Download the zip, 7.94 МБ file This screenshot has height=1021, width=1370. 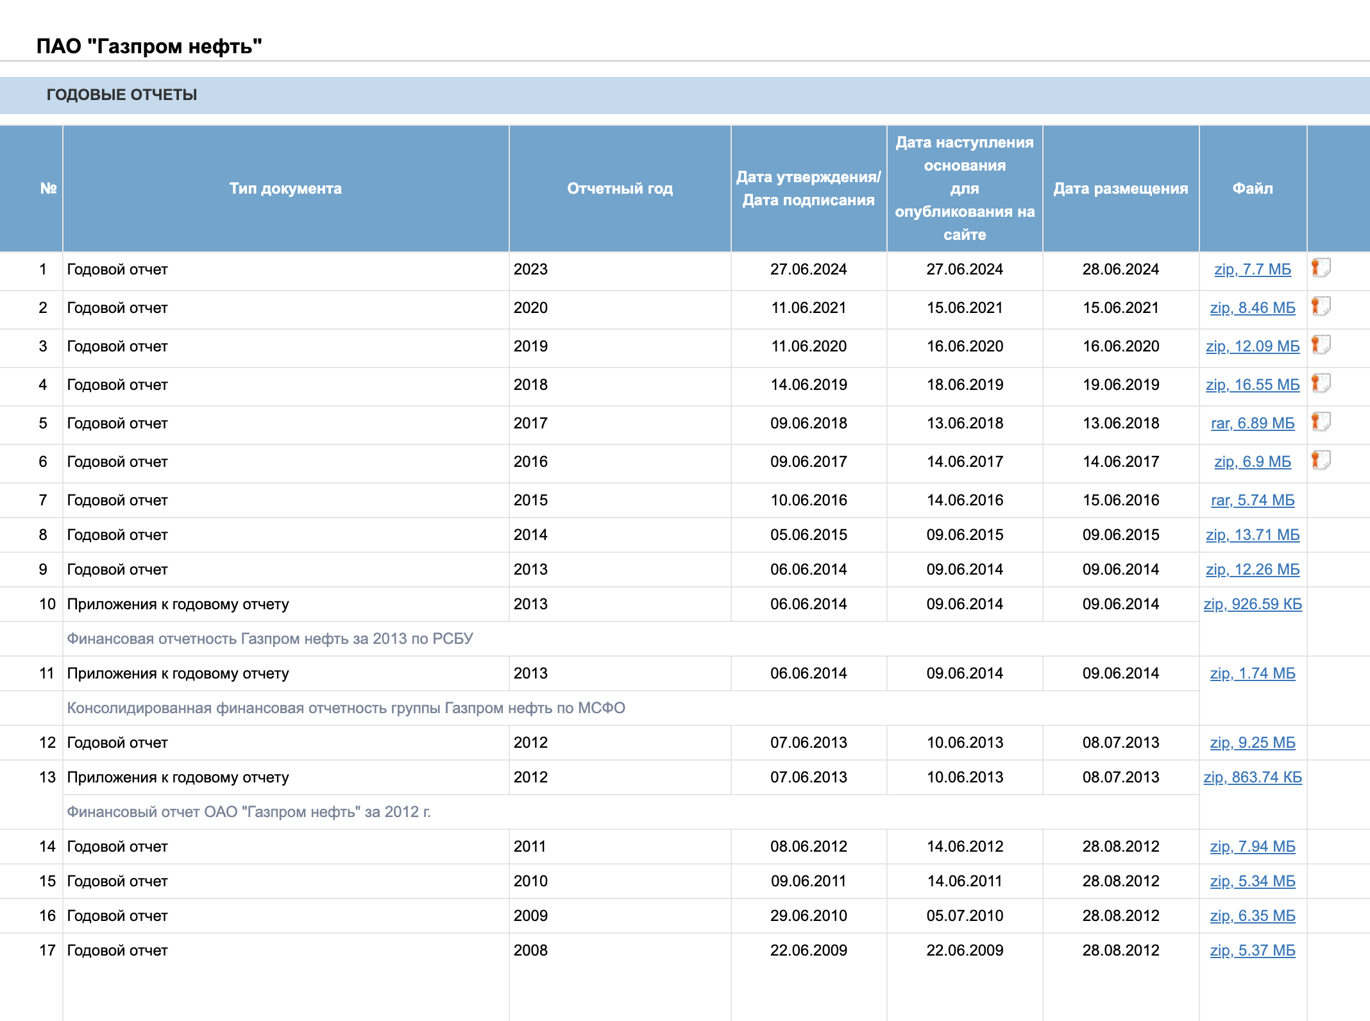(1253, 847)
